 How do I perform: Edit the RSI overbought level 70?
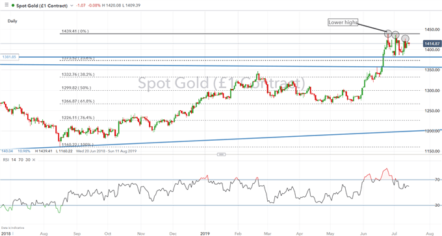(x=21, y=159)
